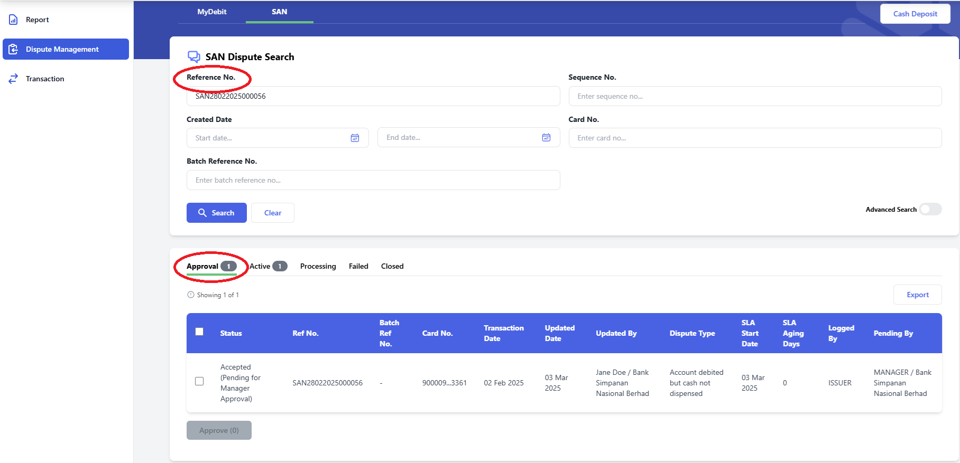
Task: Click the Dispute Management clipboard icon
Action: pyautogui.click(x=13, y=49)
